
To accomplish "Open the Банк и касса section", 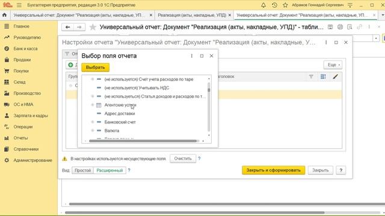I will [25, 49].
